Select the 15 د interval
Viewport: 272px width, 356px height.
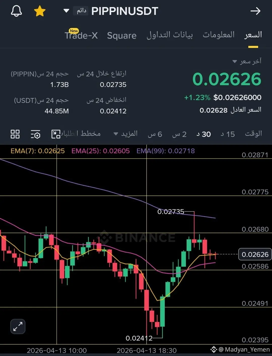[228, 134]
